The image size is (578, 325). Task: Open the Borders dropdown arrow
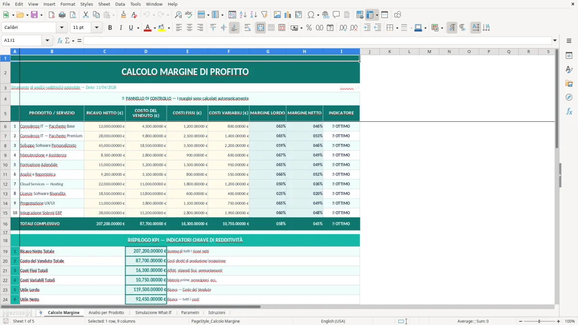397,28
